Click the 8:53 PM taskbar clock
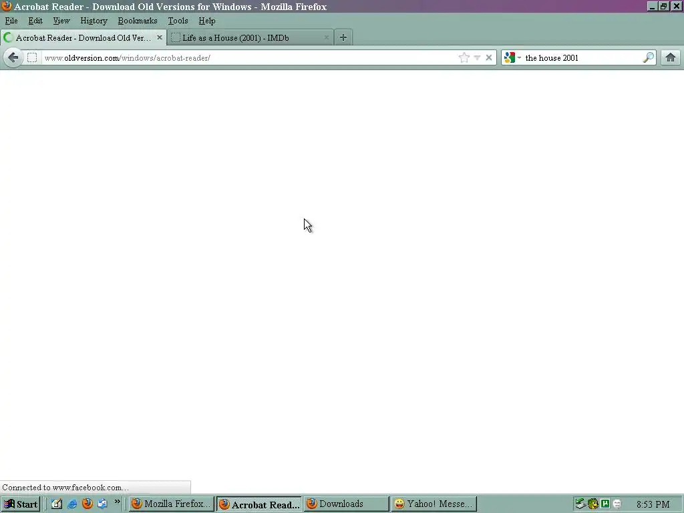The width and height of the screenshot is (684, 513). (653, 504)
